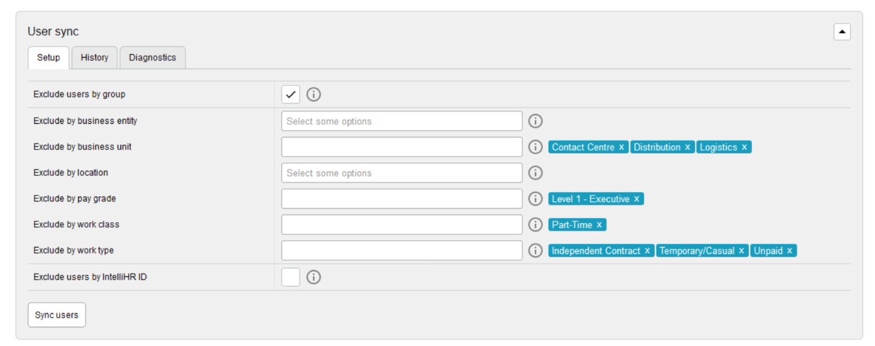Collapse the User sync panel
The width and height of the screenshot is (875, 346).
click(x=842, y=32)
